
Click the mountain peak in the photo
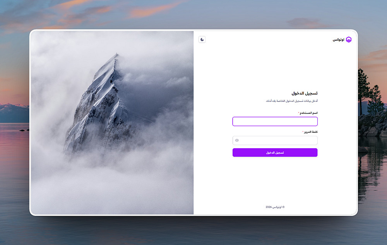pyautogui.click(x=115, y=57)
